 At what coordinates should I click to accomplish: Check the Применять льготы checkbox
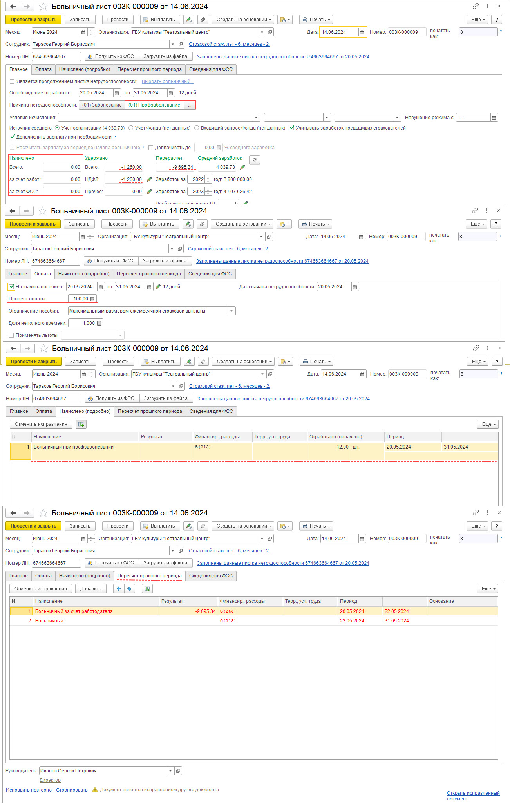11,335
